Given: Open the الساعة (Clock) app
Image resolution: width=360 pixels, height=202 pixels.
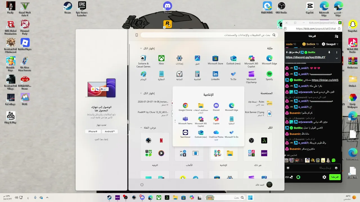Looking at the screenshot, I should (x=179, y=76).
